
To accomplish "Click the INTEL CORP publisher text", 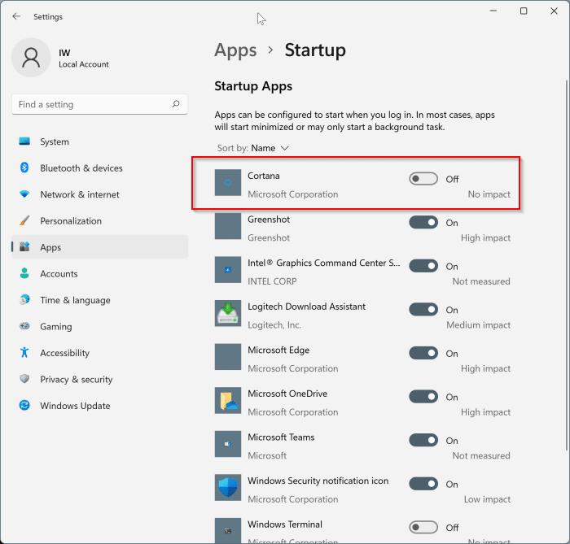I will coord(272,281).
